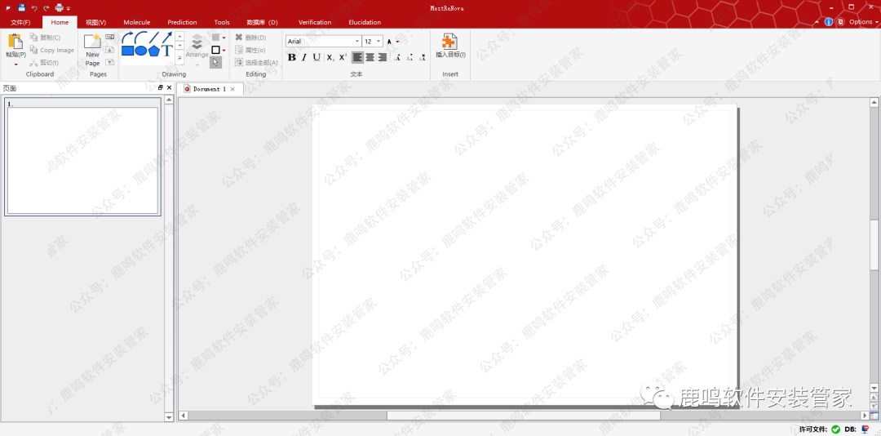Viewport: 881px width, 436px height.
Task: Click the 粘贴(P) paste button
Action: click(15, 45)
